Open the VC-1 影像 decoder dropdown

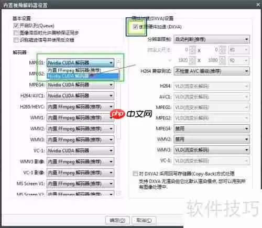(81, 172)
